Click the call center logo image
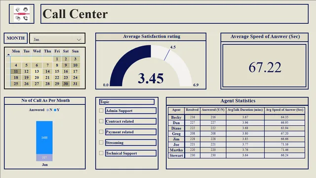316x178 pixels. 22,14
